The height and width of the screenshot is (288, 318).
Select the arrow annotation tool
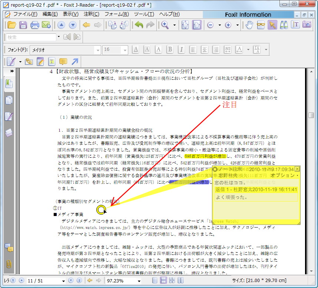tap(74, 61)
